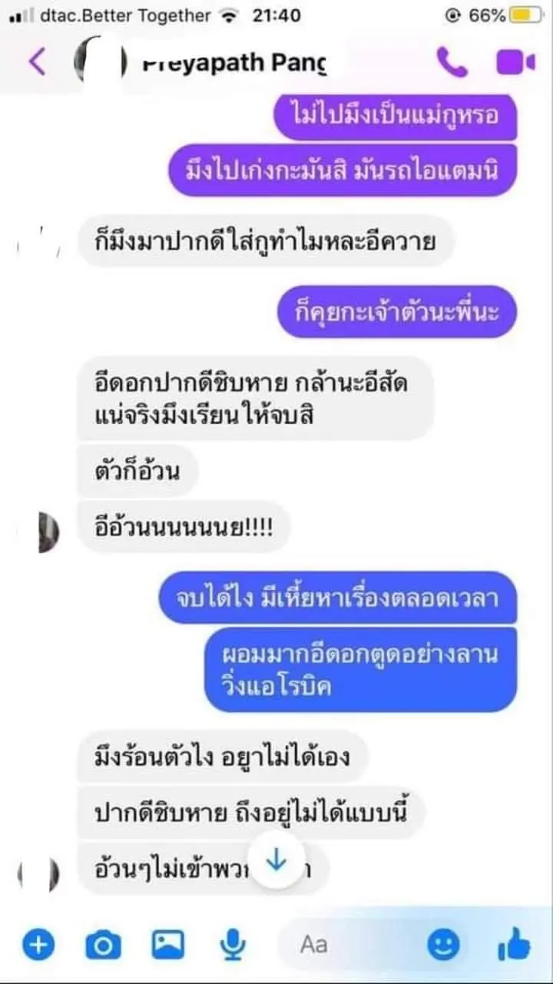Select the blue bubble starting with จบได้ไง
Image resolution: width=553 pixels, height=984 pixels.
[x=338, y=597]
